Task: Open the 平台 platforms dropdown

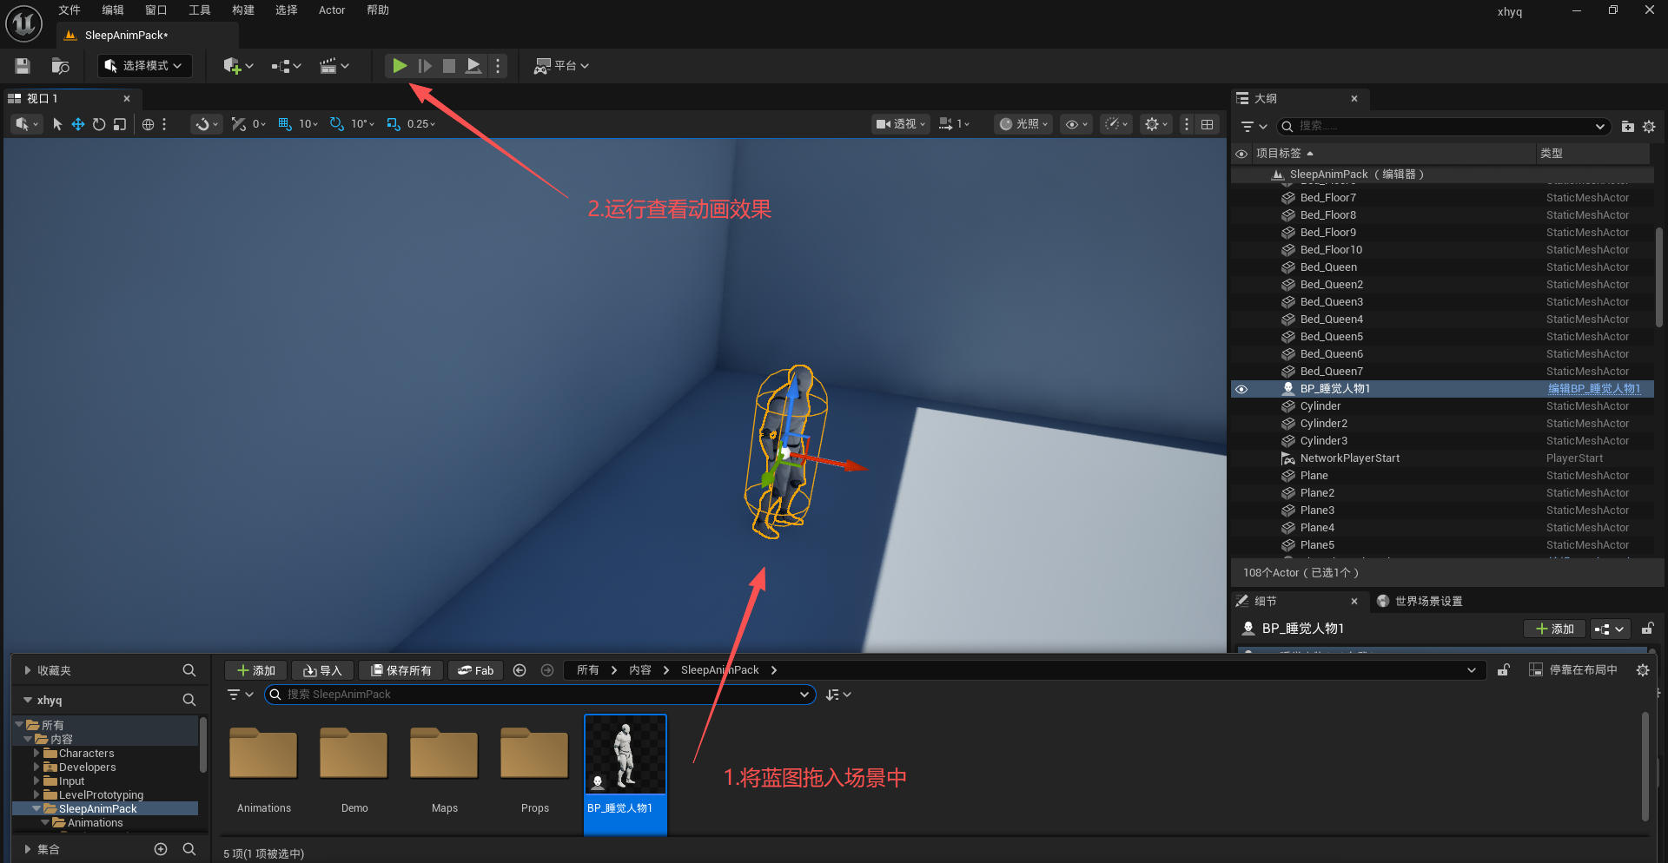Action: pos(561,66)
